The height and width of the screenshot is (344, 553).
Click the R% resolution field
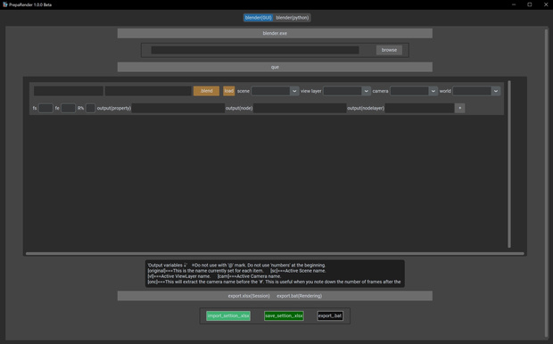pyautogui.click(x=90, y=108)
